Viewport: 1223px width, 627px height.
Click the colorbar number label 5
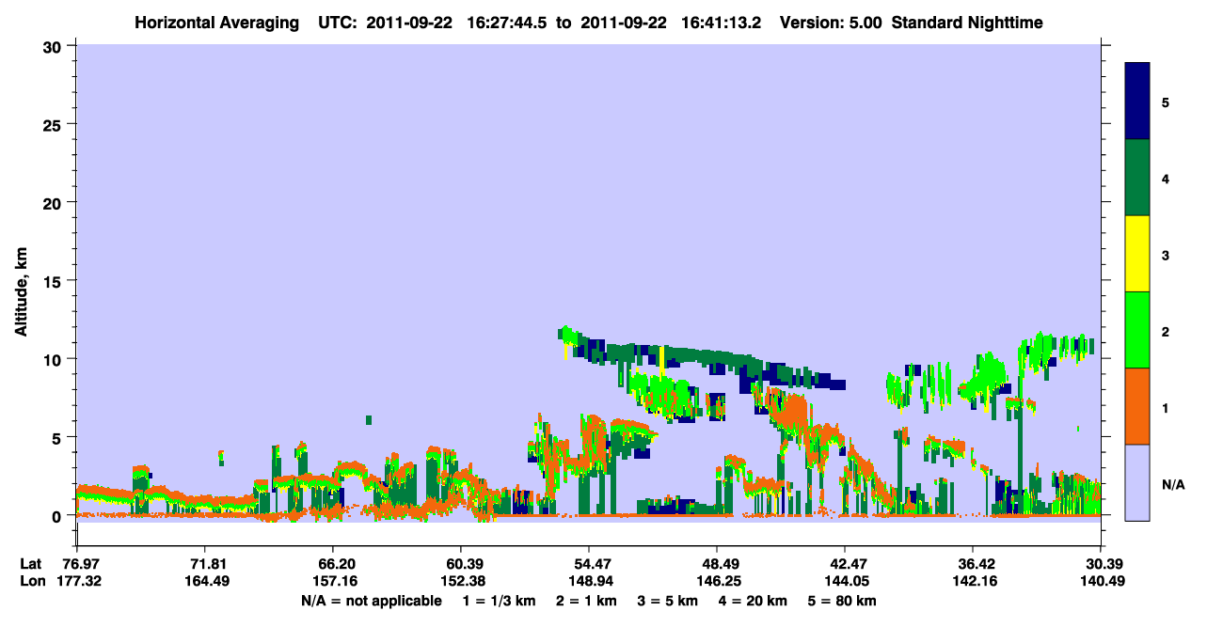[x=1166, y=102]
